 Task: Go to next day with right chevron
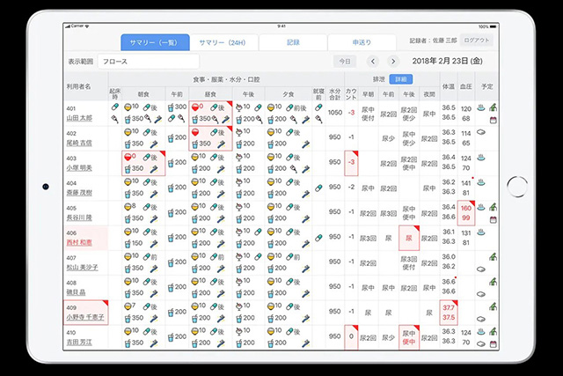[393, 62]
